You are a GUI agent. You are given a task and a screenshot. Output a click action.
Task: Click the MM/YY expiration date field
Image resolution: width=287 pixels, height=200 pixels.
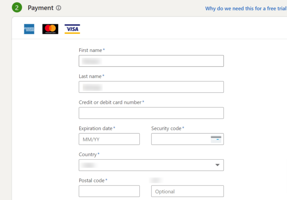pos(109,139)
